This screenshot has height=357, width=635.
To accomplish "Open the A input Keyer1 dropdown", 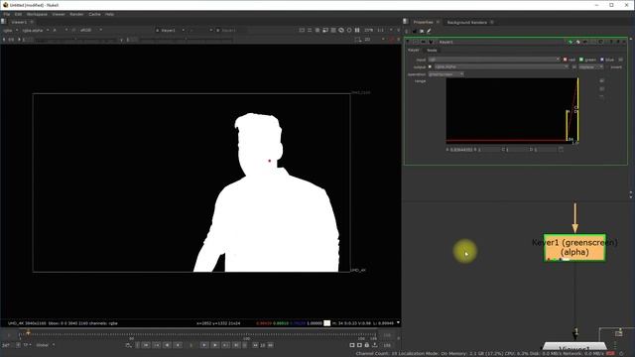I will [x=170, y=30].
